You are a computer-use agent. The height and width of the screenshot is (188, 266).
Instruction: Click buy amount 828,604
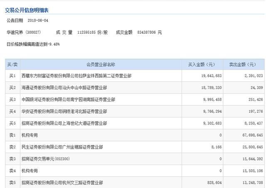[214, 183]
